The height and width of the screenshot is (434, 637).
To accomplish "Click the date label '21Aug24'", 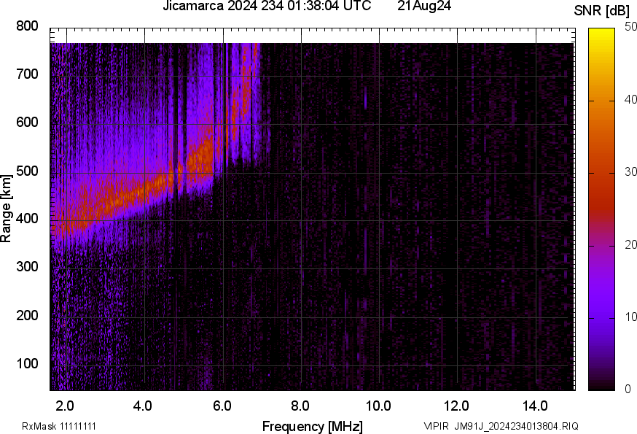I will (x=424, y=6).
